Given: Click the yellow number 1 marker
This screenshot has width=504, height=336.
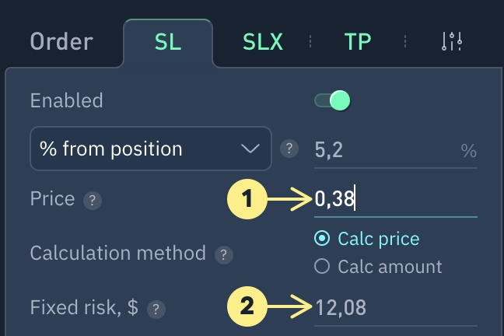Looking at the screenshot, I should [x=247, y=201].
